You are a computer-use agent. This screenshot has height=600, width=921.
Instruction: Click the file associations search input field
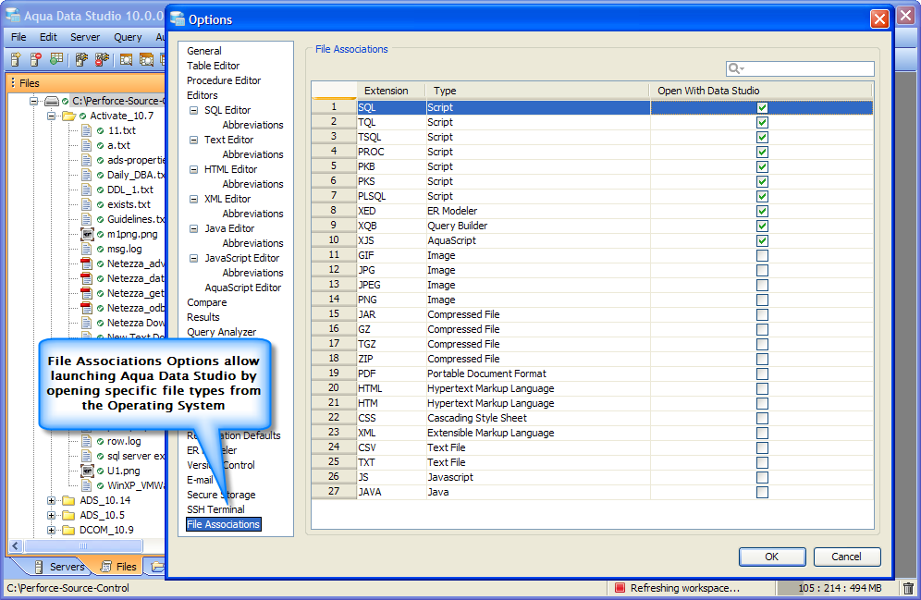click(x=800, y=68)
